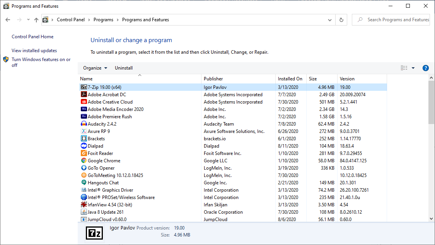
Task: Click version '26.20.100.7261' cell
Action: tap(354, 190)
